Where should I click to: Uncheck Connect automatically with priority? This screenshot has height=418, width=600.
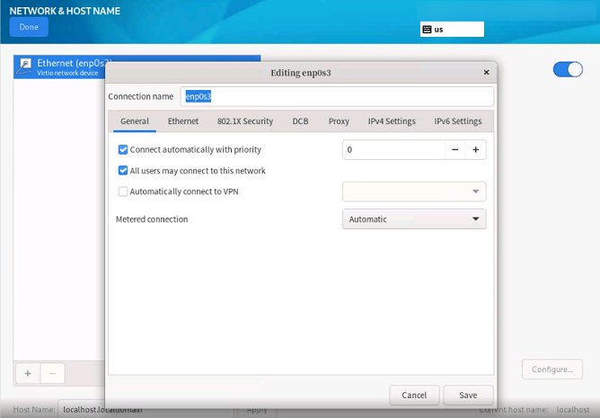pos(123,149)
